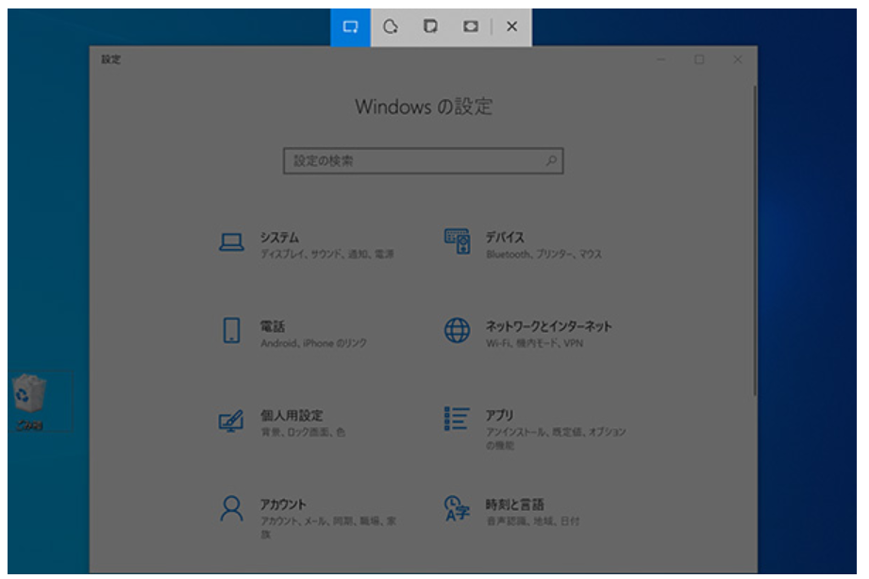Screen dimensions: 869x579
Task: Open the デバイス keyboard and speaker icon
Action: point(458,241)
